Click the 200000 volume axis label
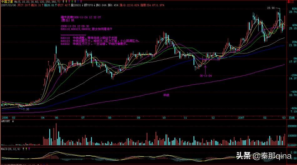Image resolution: width=297 pixels, height=165 pixels. tap(292, 126)
